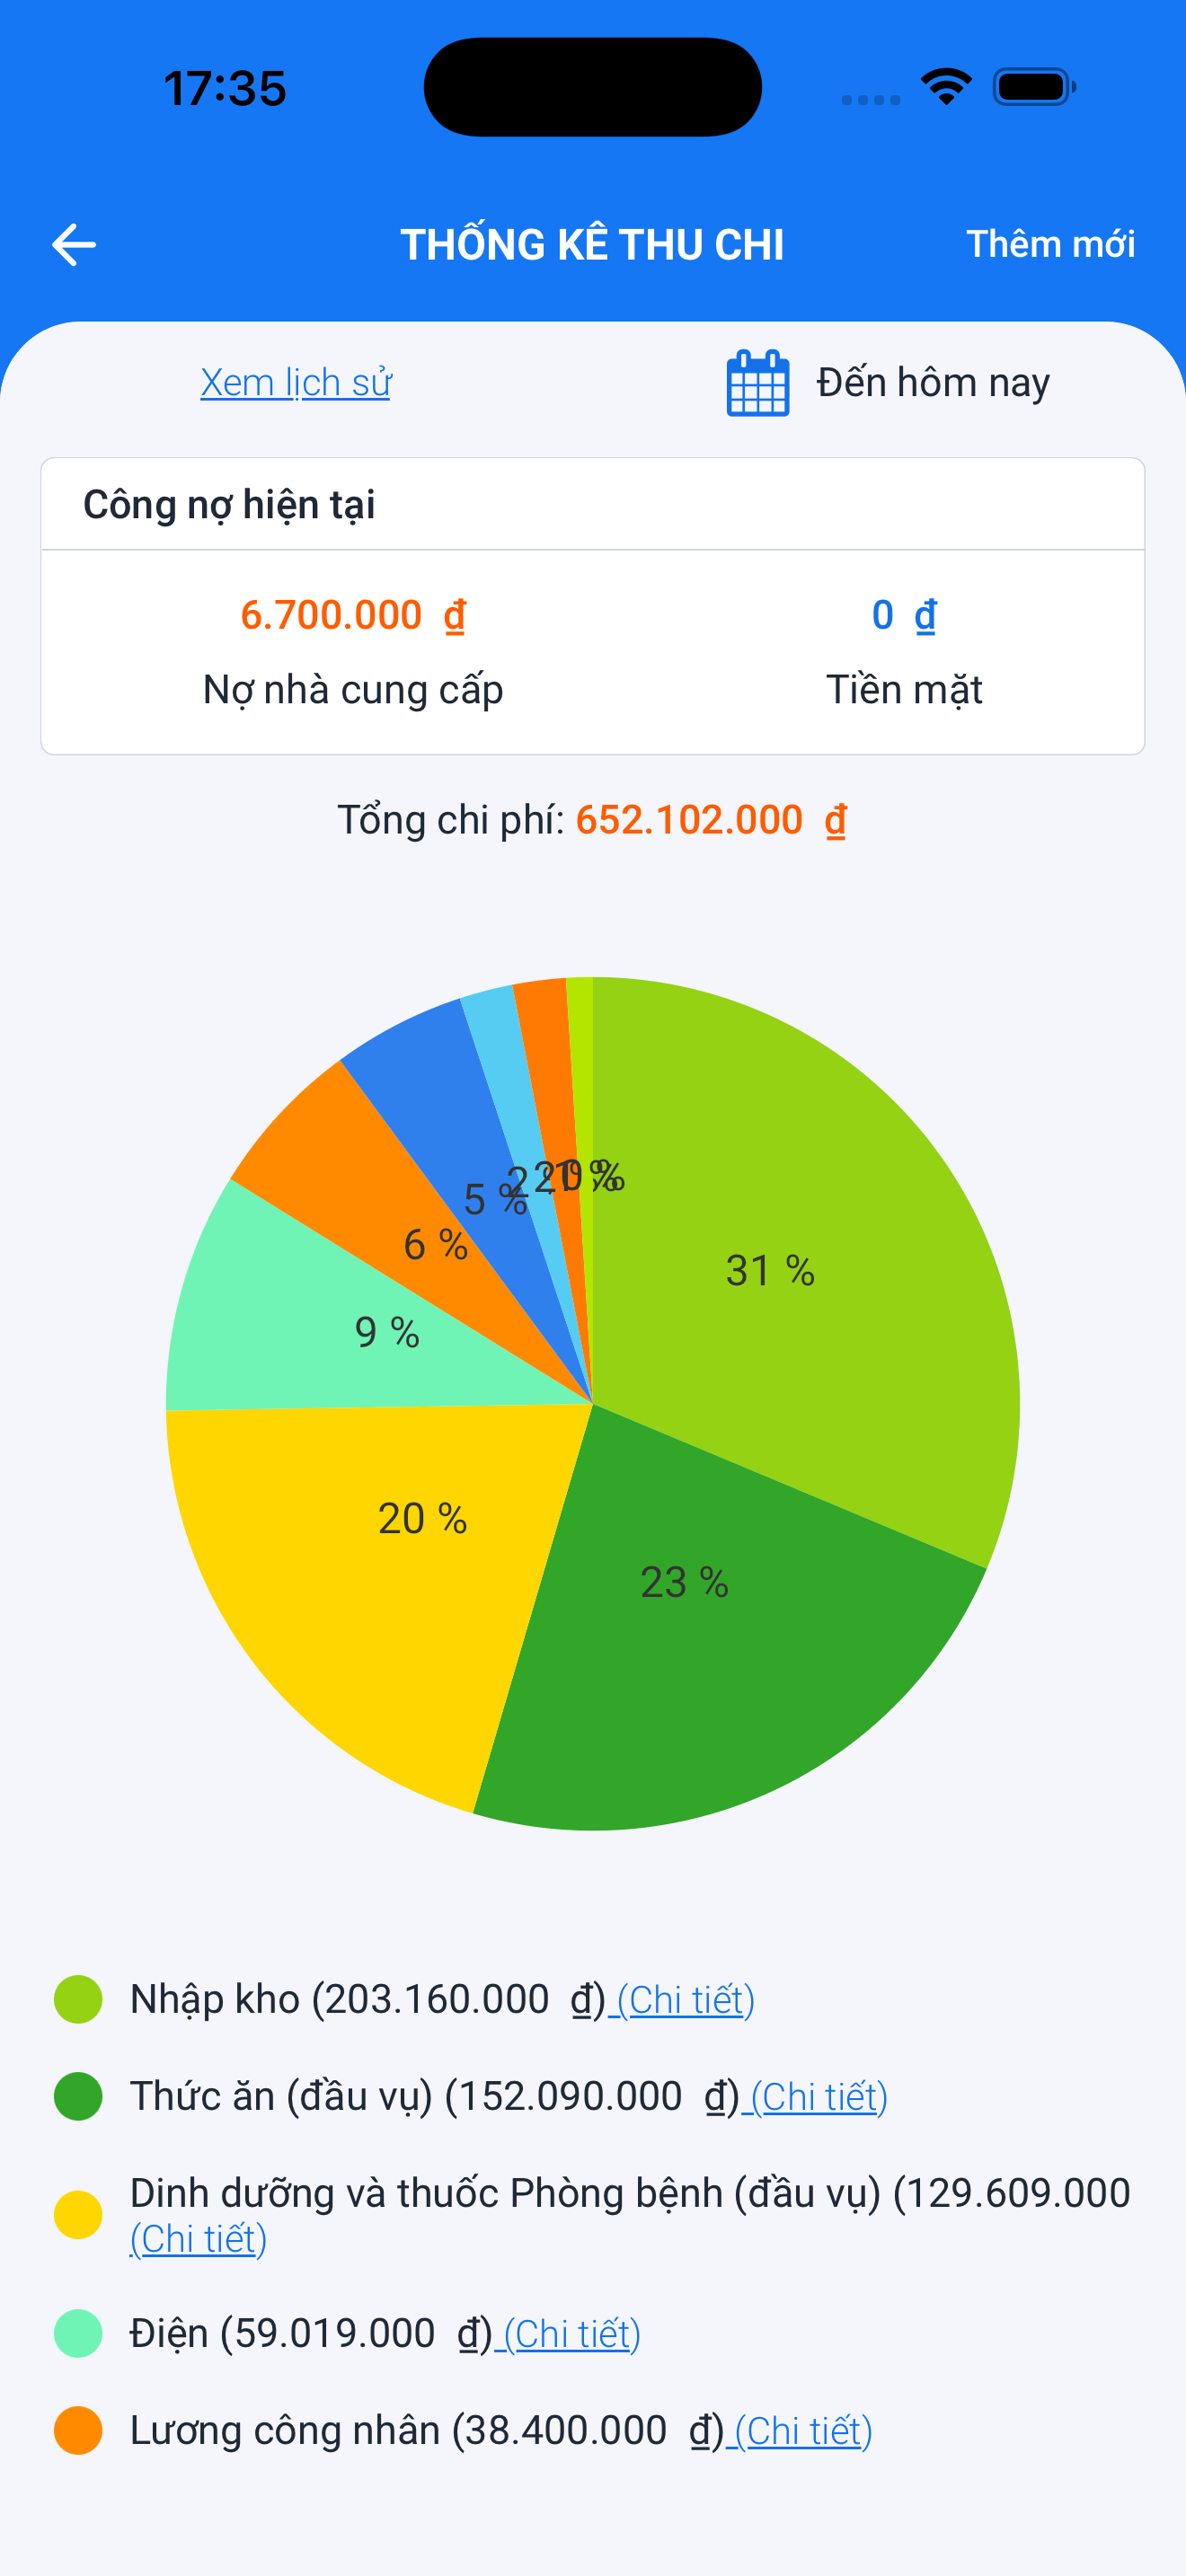Open the calendar date picker icon
The height and width of the screenshot is (2576, 1186).
[757, 383]
